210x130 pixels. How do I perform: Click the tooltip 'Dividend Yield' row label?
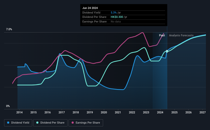tap(91, 13)
